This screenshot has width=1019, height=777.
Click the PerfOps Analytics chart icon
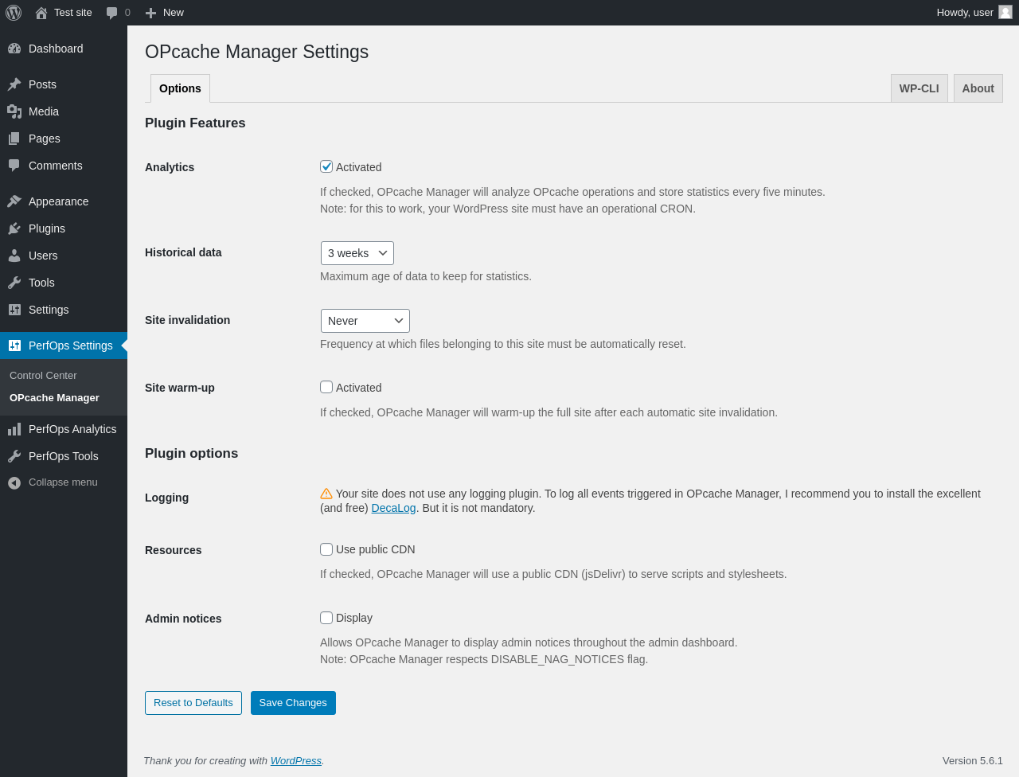coord(14,429)
